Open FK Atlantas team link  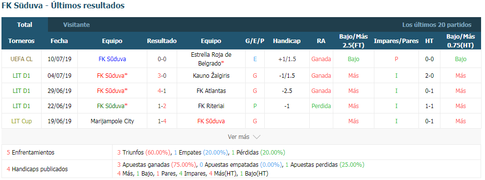tap(211, 91)
